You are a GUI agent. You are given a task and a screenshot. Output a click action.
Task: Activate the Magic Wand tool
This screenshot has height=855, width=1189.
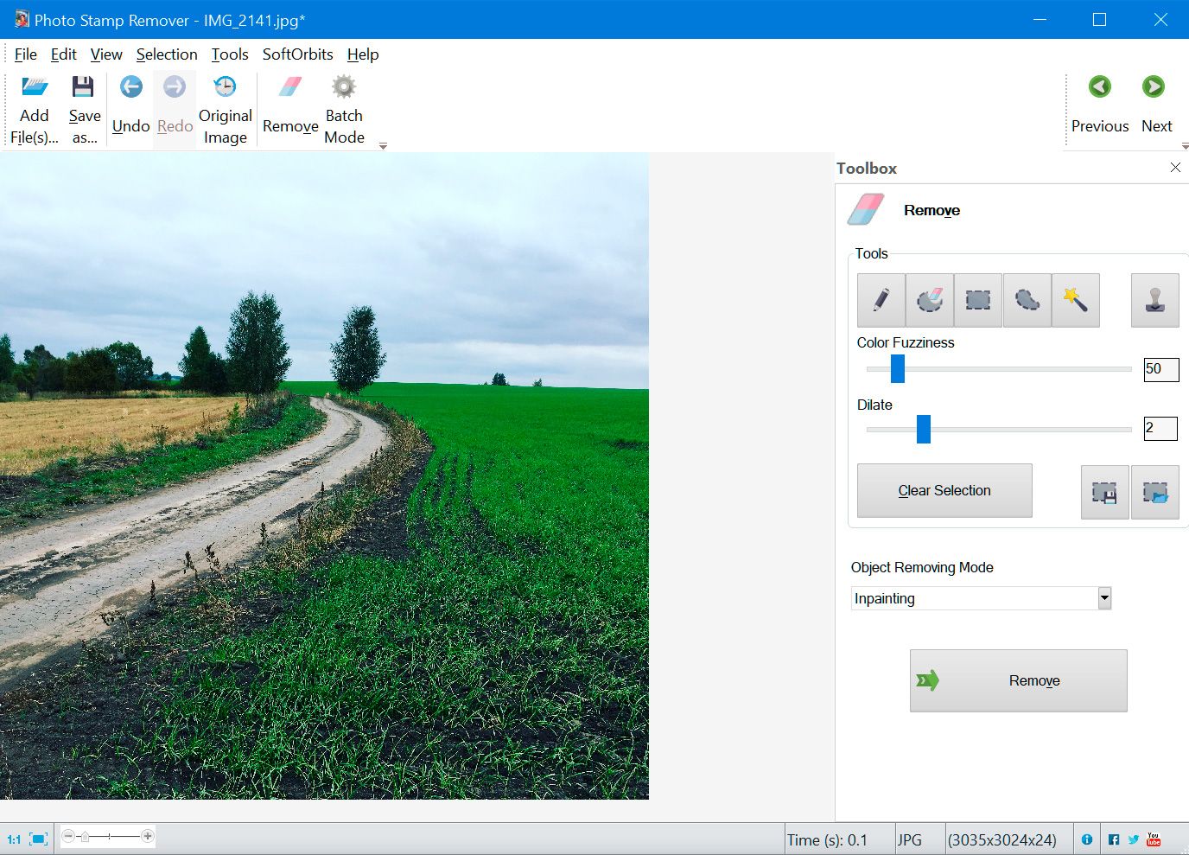(x=1075, y=300)
